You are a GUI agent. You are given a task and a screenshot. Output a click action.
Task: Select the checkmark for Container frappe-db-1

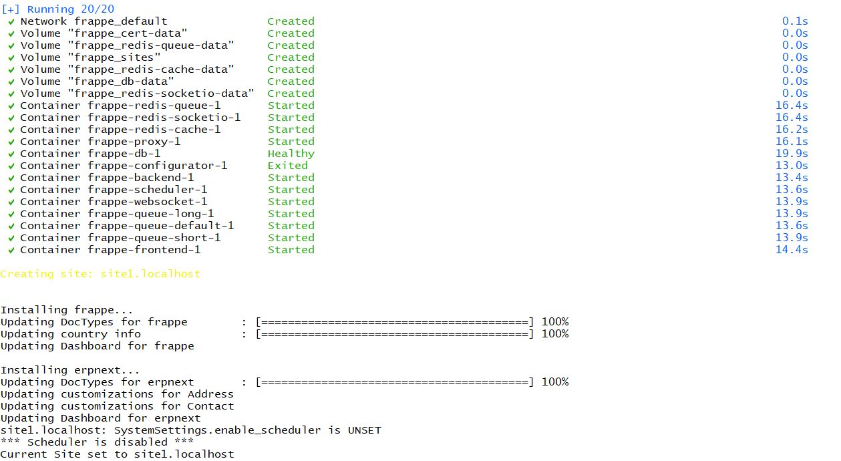click(11, 153)
